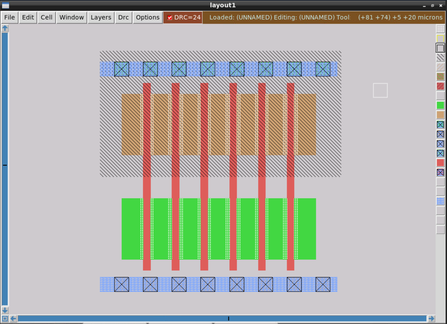Screen dimensions: 447x324
Task: Select the yellow boundary layer icon in palette
Action: tap(440, 38)
